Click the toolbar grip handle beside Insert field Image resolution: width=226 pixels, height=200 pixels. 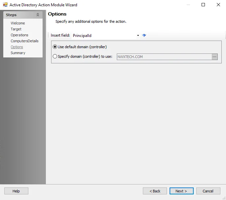pyautogui.click(x=48, y=35)
